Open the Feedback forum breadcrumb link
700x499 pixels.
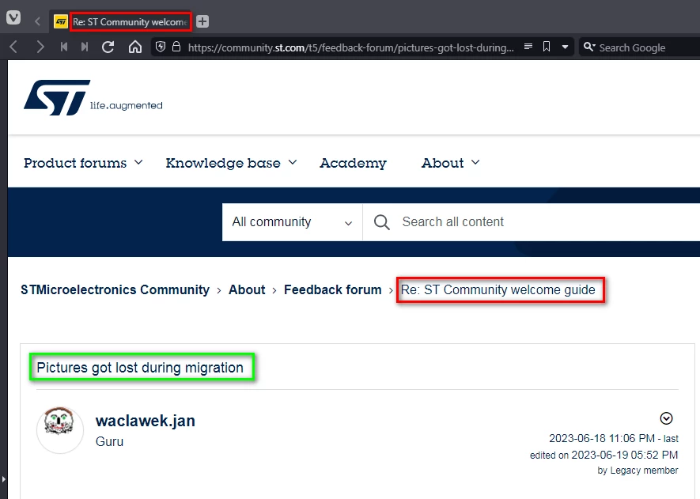(x=332, y=289)
